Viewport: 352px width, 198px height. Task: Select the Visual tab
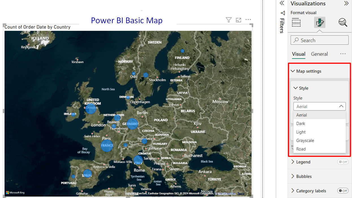click(x=299, y=54)
